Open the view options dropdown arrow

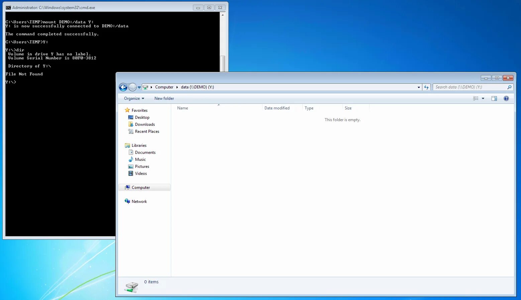pos(483,98)
